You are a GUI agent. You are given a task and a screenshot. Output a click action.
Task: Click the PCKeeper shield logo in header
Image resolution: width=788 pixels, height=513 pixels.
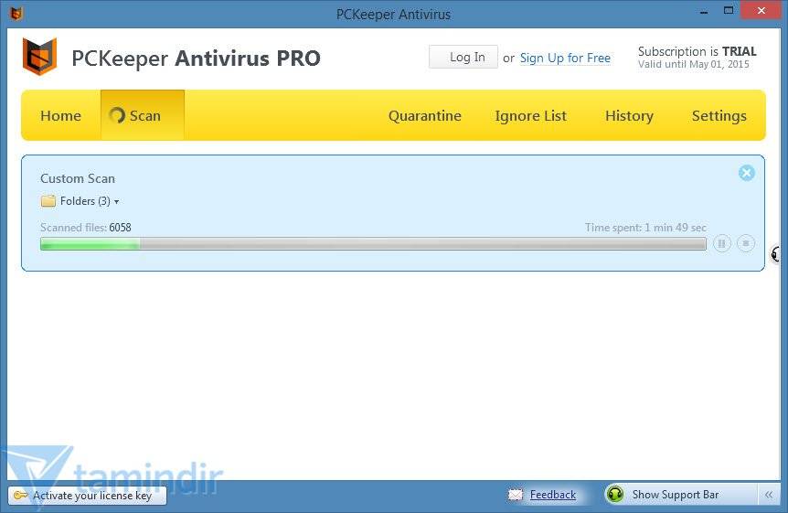pyautogui.click(x=39, y=57)
